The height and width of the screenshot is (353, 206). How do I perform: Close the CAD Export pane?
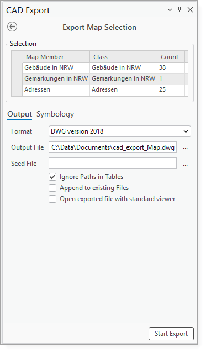(x=190, y=10)
